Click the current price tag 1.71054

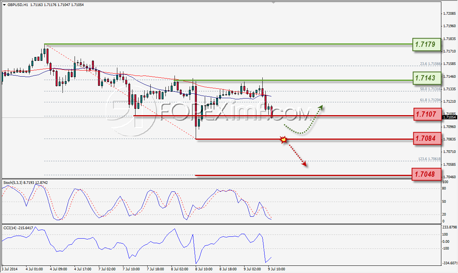pyautogui.click(x=449, y=117)
